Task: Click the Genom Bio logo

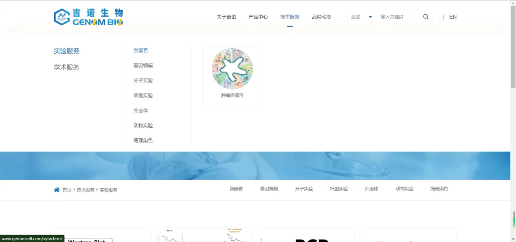Action: tap(88, 17)
